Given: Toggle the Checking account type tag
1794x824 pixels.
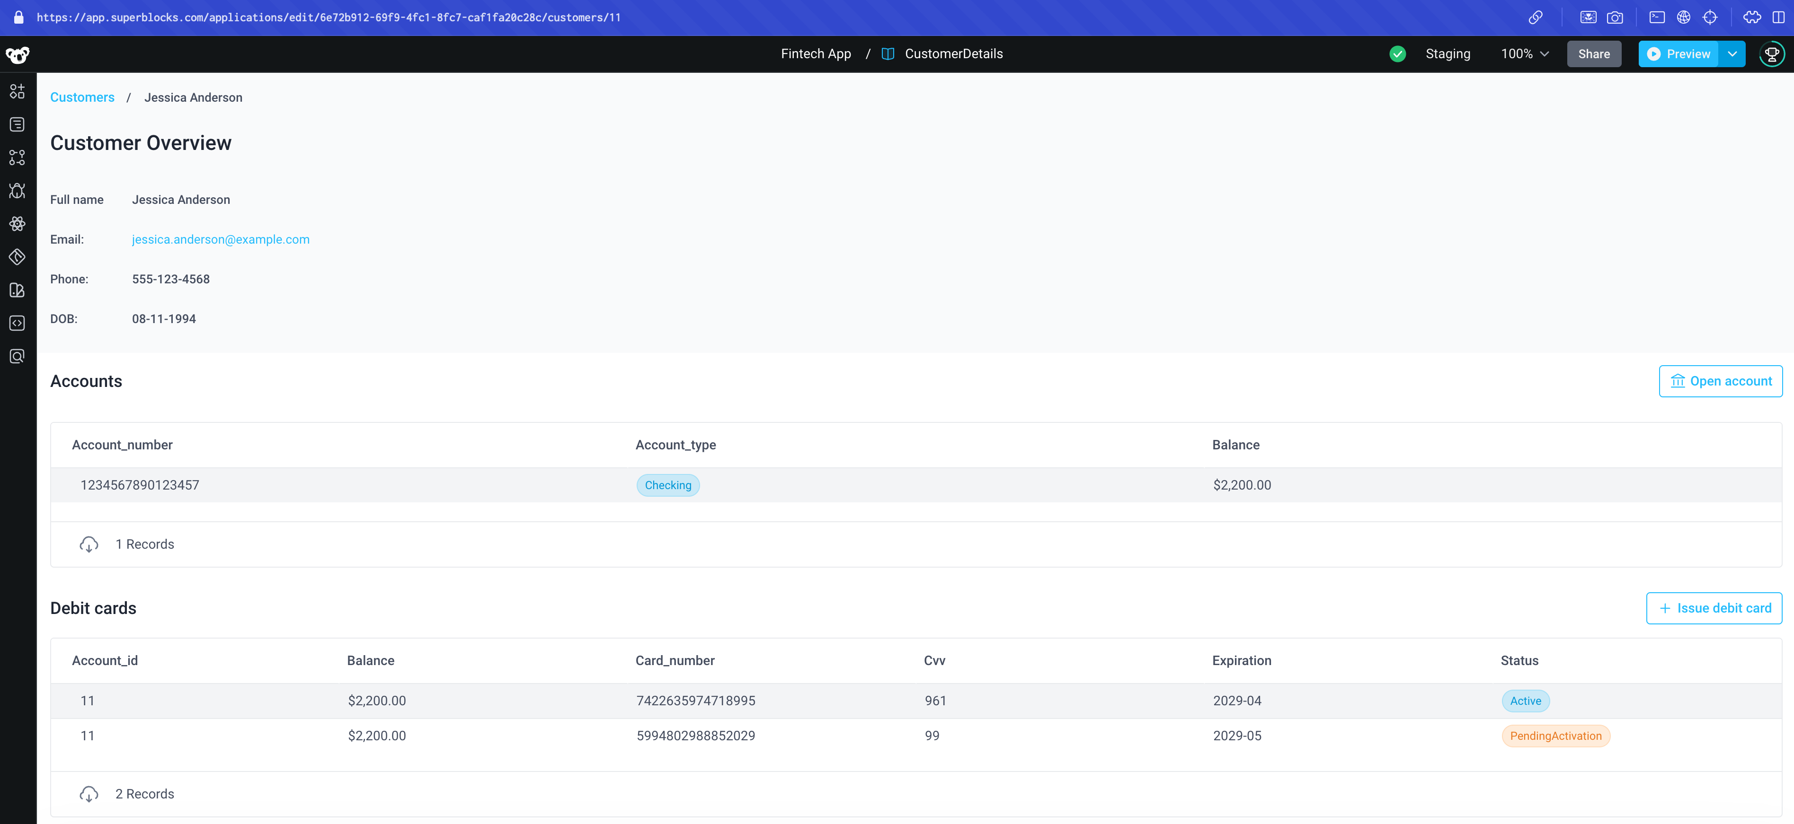Looking at the screenshot, I should [668, 485].
